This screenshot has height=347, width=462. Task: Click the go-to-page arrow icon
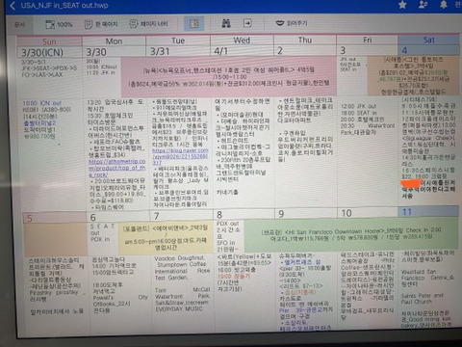[x=247, y=23]
